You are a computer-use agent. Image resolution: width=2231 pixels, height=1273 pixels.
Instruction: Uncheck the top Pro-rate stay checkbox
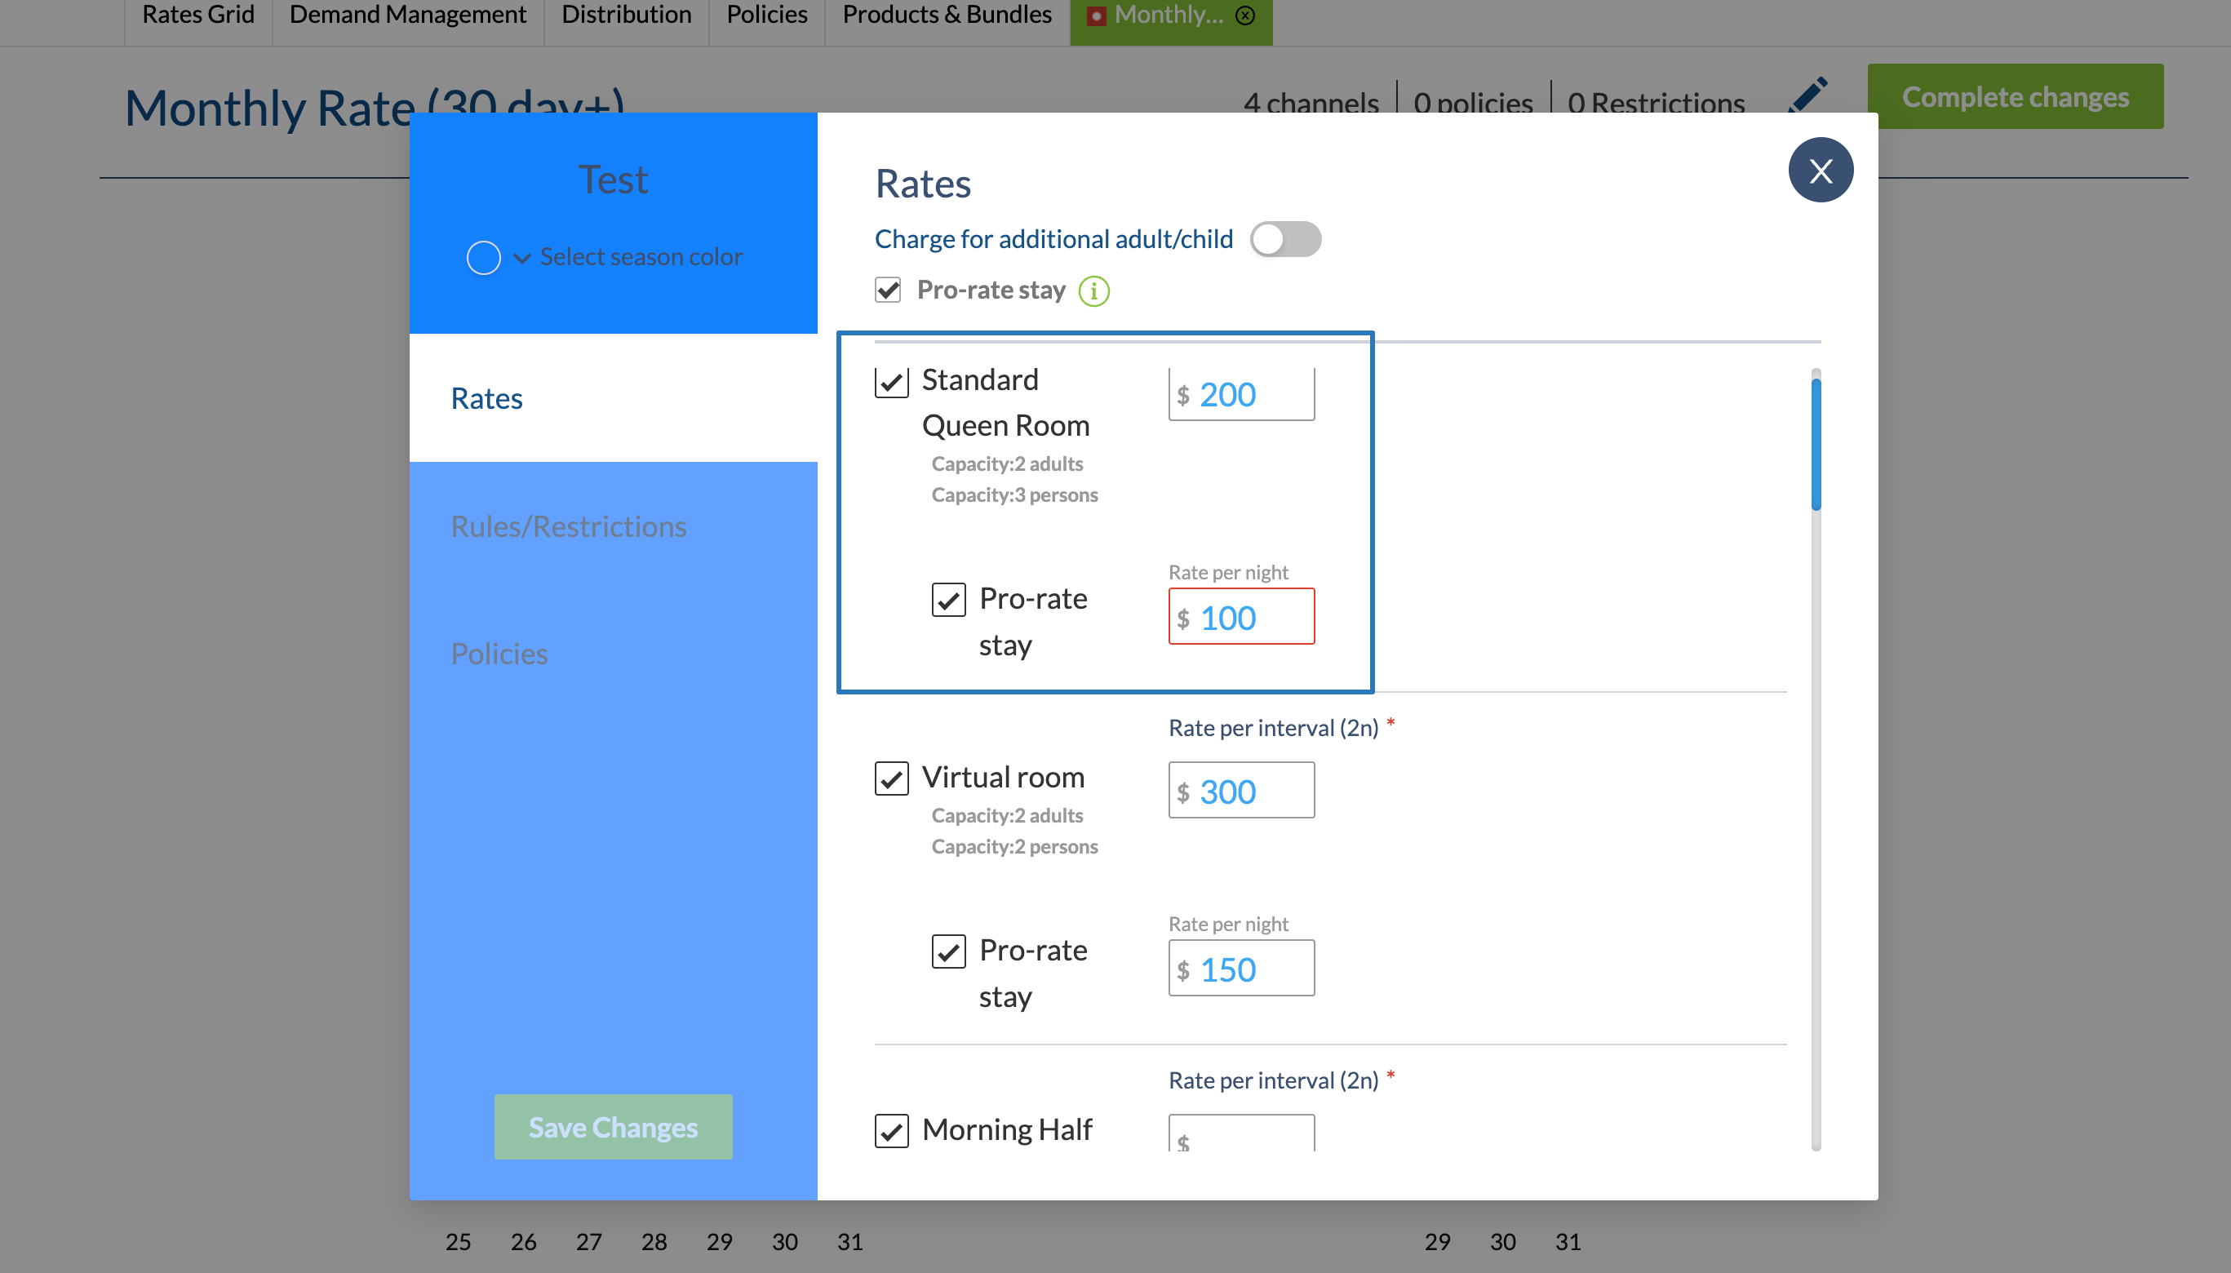888,290
